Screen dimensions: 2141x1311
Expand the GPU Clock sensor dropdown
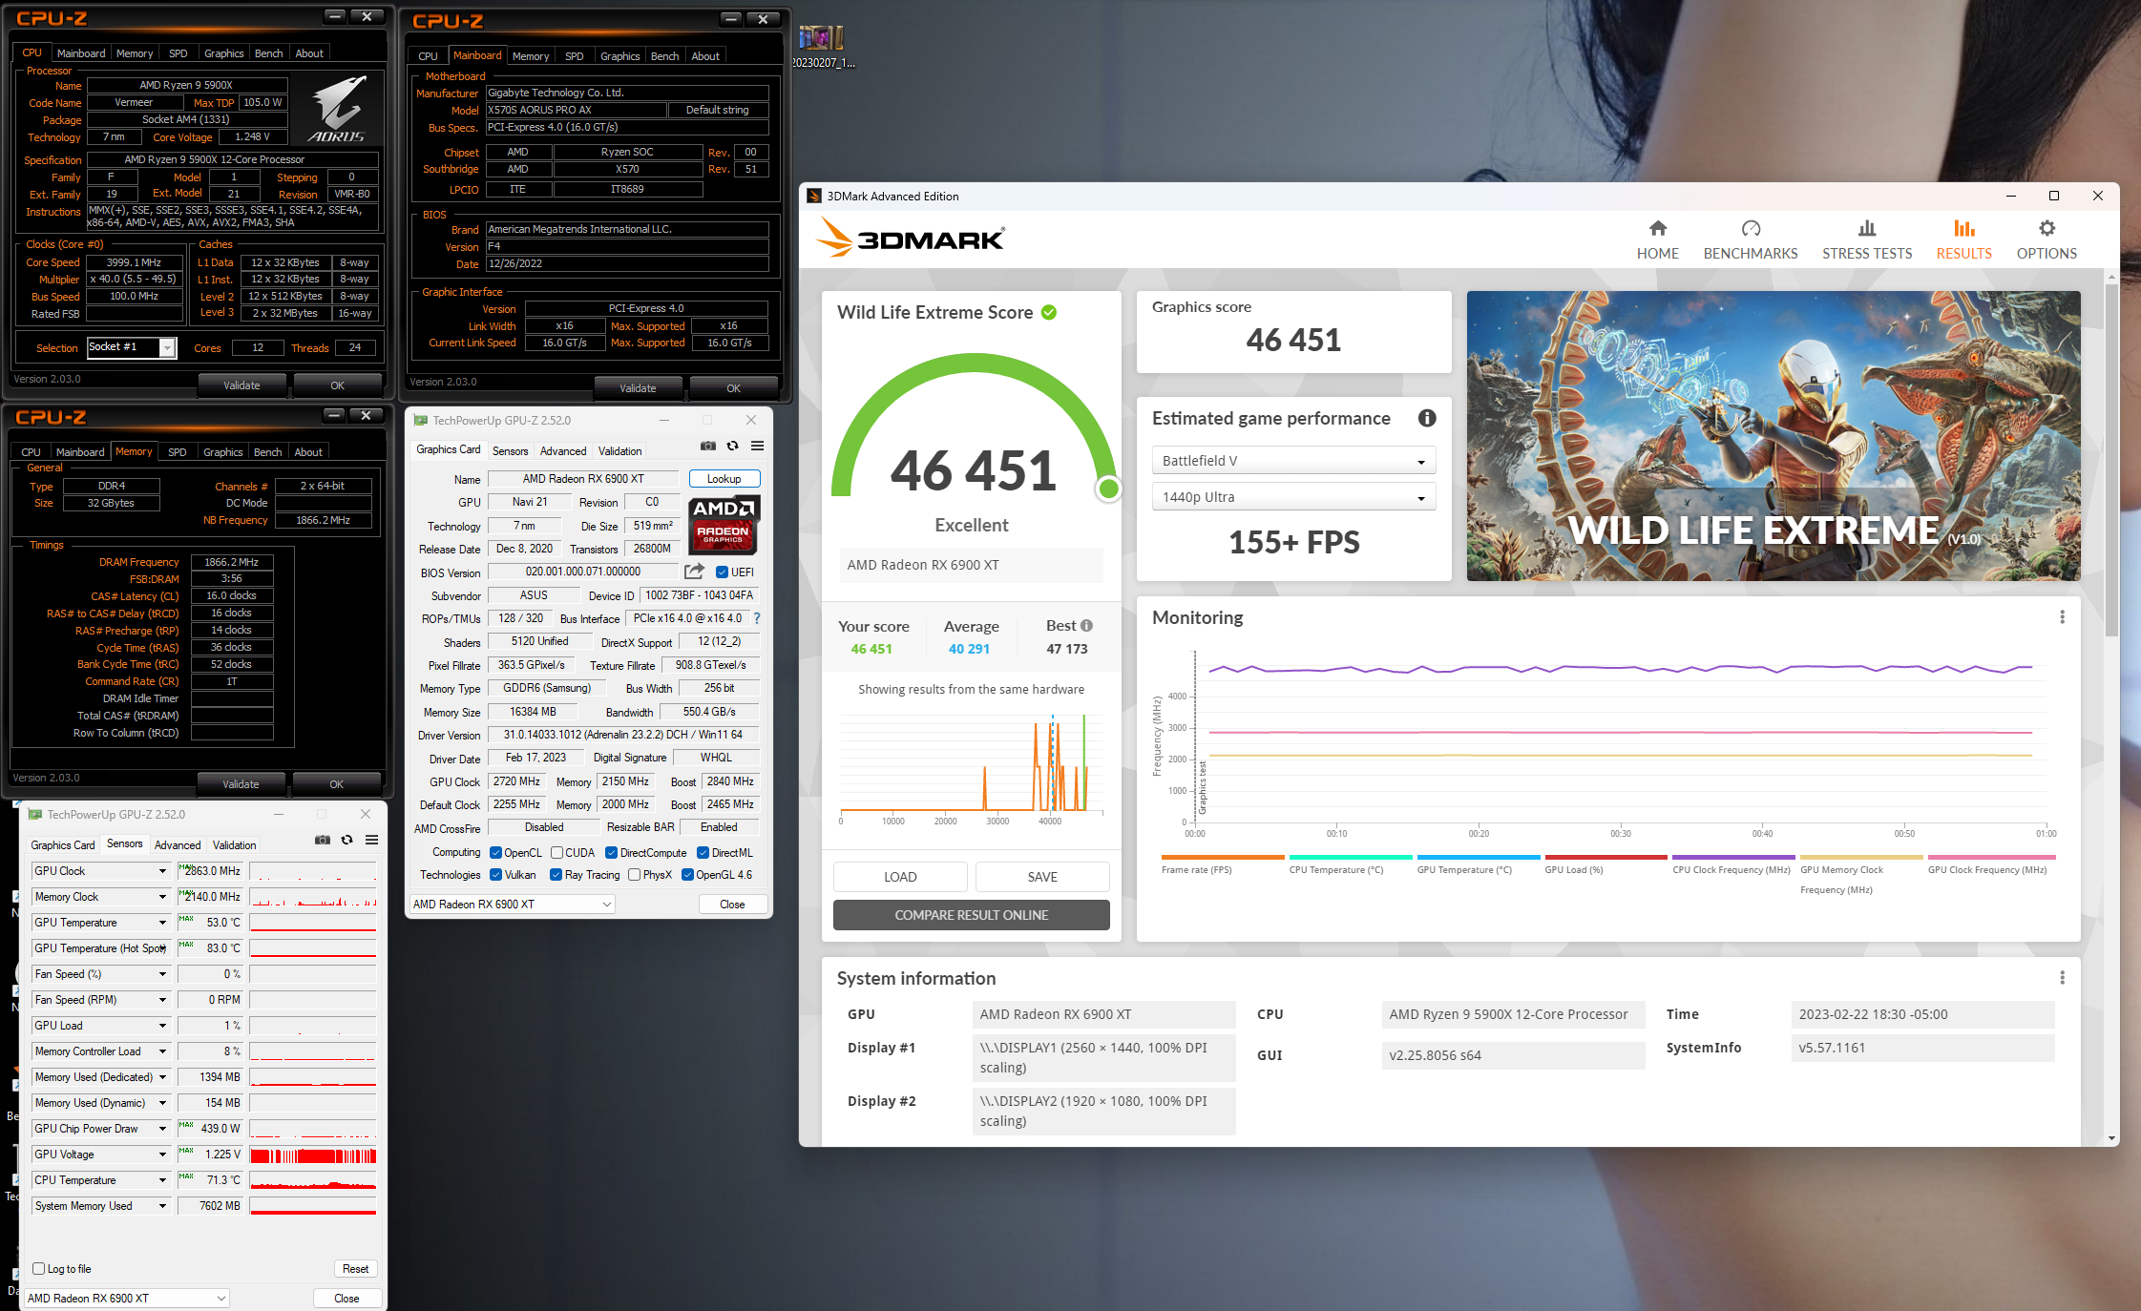[162, 871]
